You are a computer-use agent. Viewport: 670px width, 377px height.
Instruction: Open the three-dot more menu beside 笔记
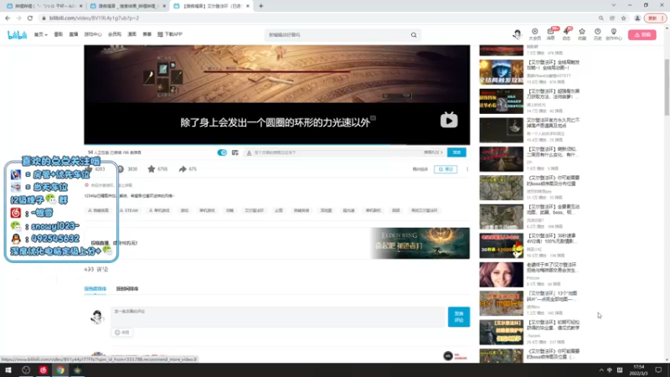(x=467, y=169)
